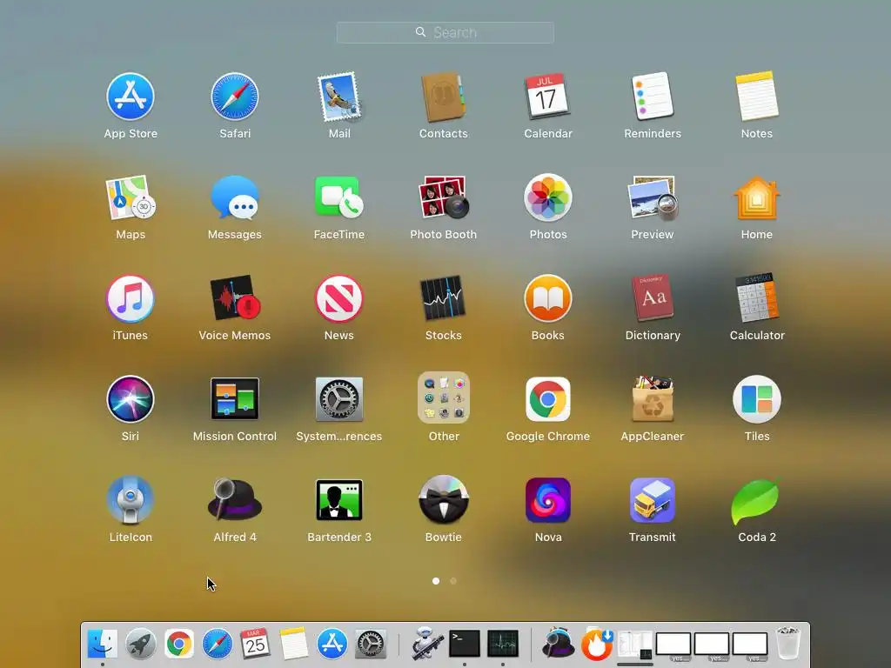The height and width of the screenshot is (668, 891).
Task: Open Coda 2
Action: [757, 500]
